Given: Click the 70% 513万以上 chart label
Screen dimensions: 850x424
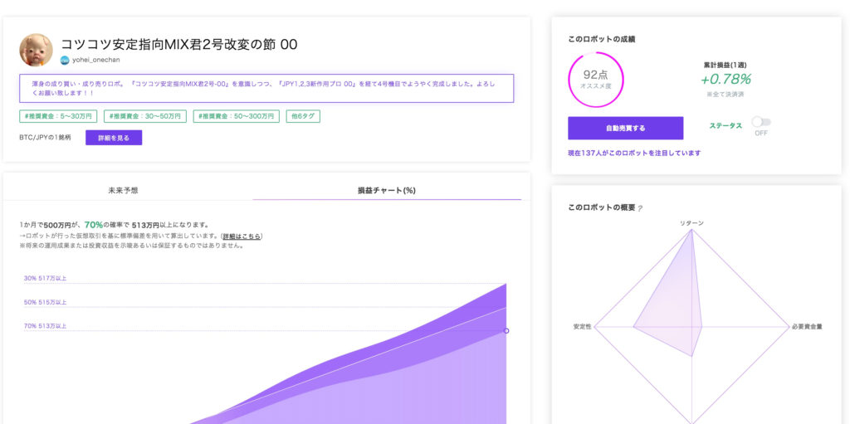Looking at the screenshot, I should pos(45,326).
